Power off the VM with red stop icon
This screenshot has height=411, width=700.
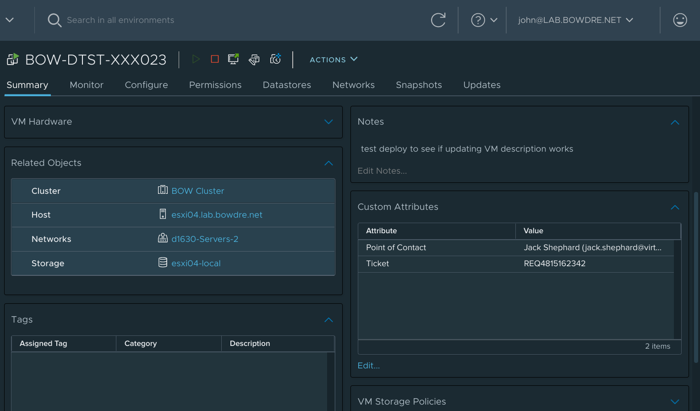(214, 59)
